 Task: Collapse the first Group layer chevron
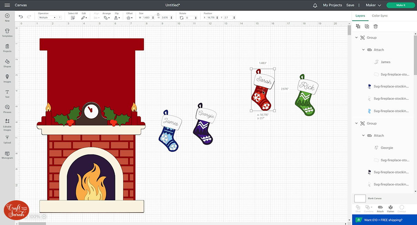click(357, 38)
